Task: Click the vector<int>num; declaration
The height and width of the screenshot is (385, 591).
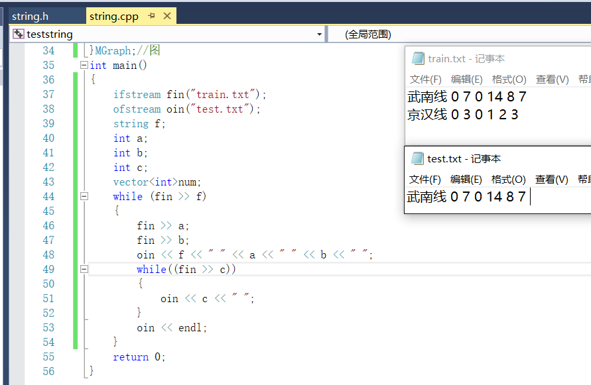Action: pos(157,182)
